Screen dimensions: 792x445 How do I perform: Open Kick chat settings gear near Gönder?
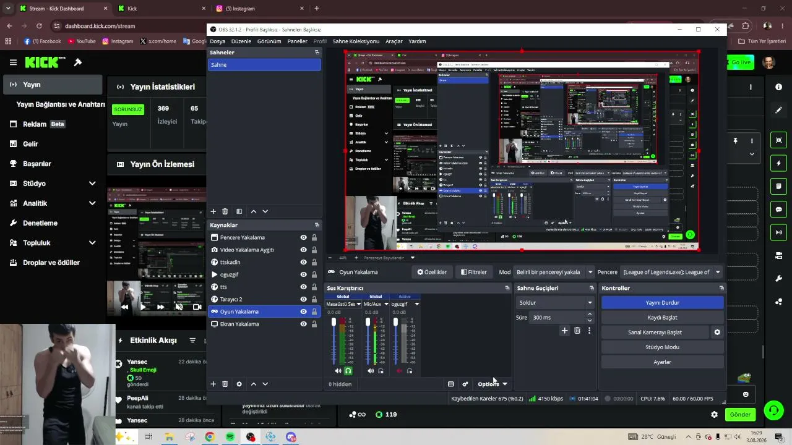click(714, 415)
